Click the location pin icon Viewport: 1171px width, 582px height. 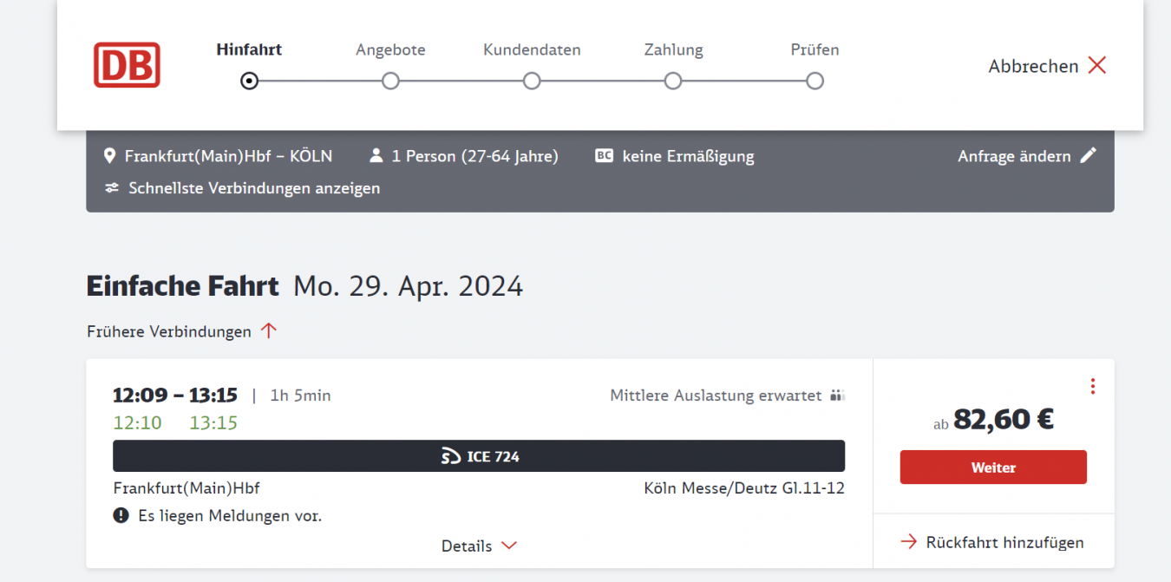click(109, 156)
